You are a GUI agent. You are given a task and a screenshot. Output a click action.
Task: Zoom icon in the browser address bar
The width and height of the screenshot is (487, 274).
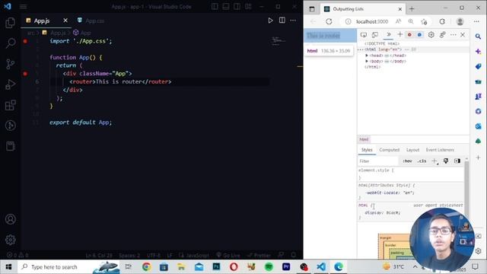pyautogui.click(x=411, y=21)
